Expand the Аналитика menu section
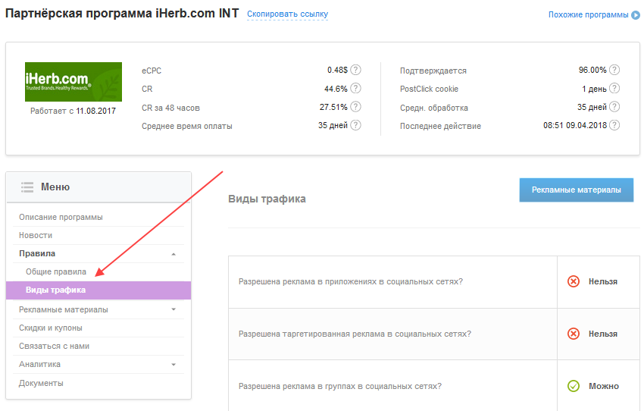Screen dimensions: 644x411 coord(174,365)
